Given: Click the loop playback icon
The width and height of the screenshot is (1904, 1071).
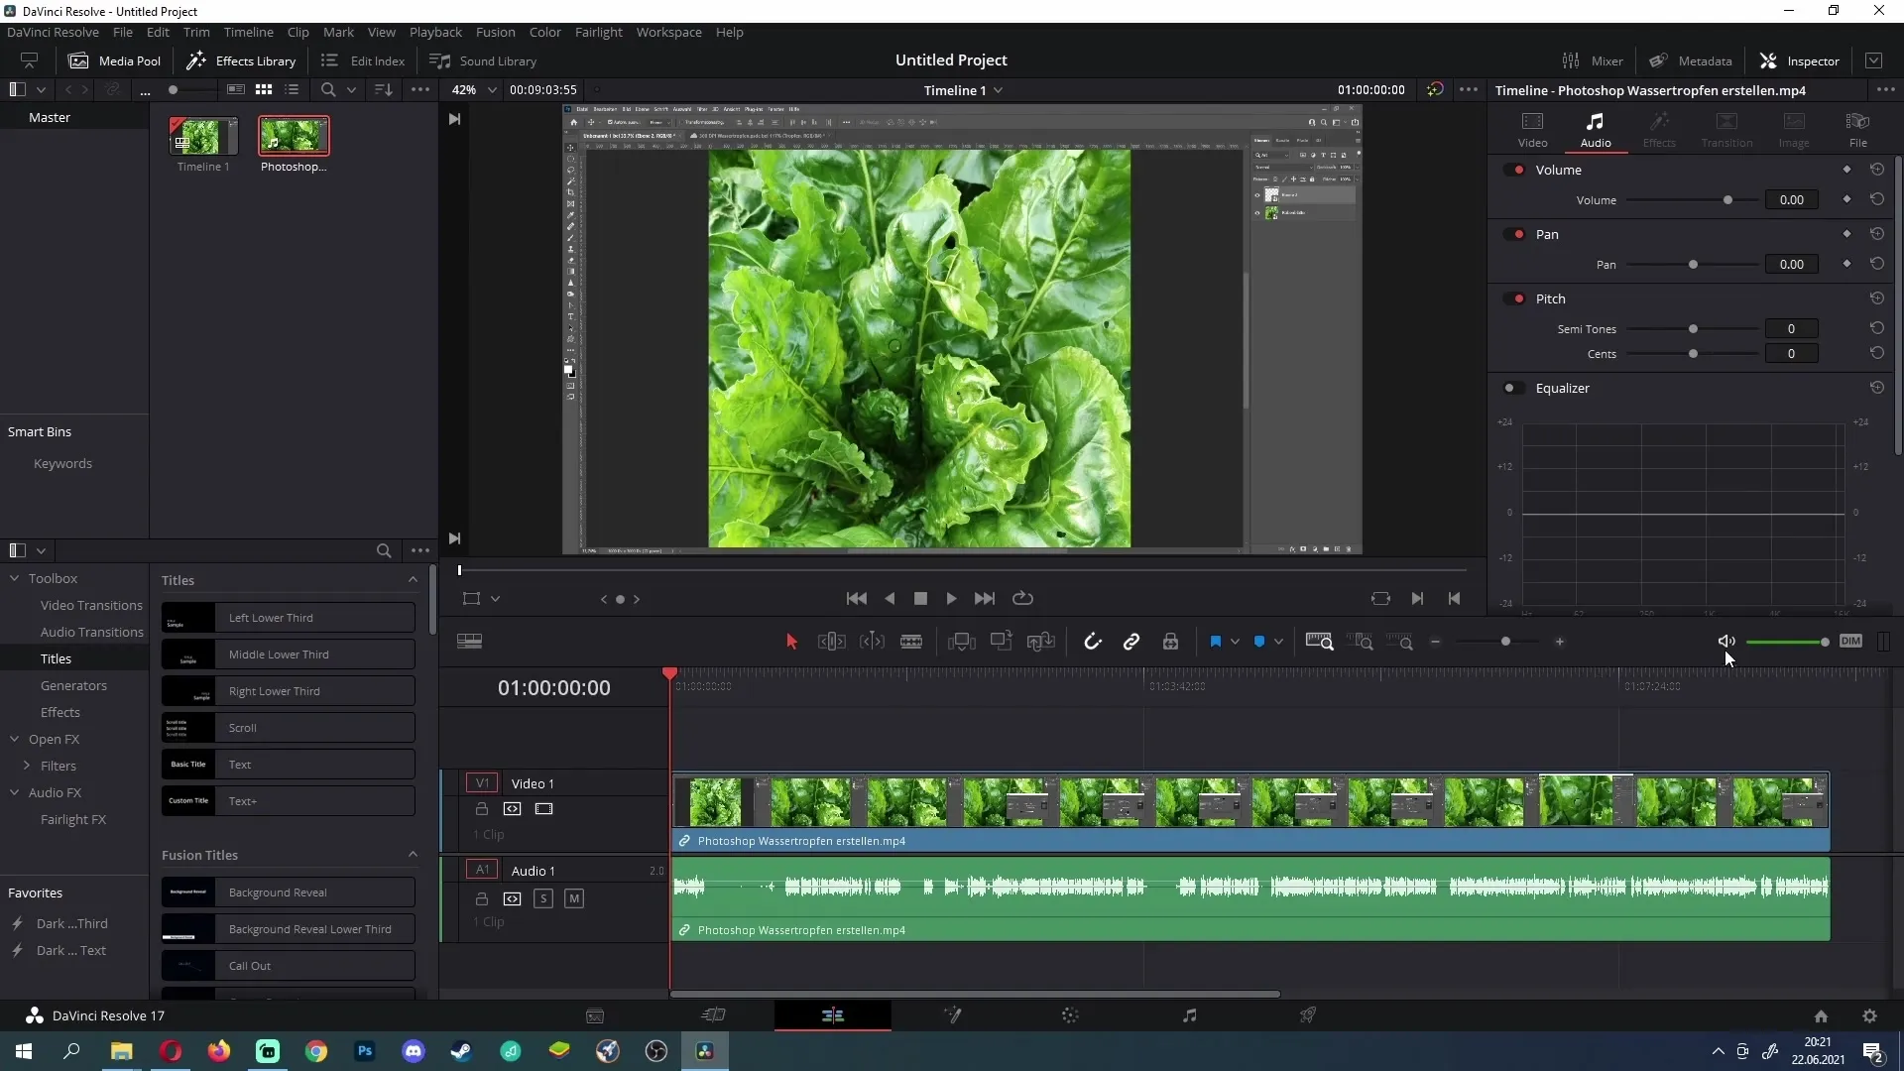Looking at the screenshot, I should click(1024, 598).
